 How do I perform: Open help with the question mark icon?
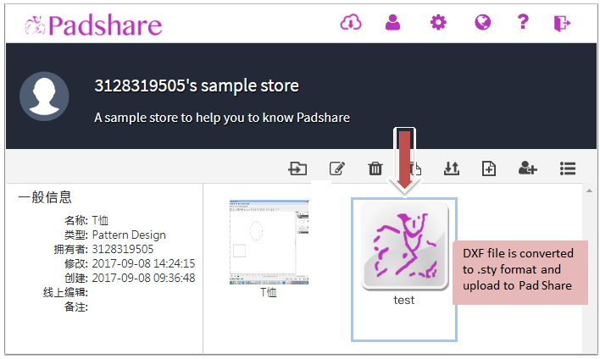coord(523,23)
